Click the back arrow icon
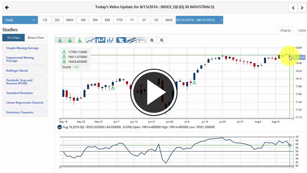307x173 pixels. (7, 7)
